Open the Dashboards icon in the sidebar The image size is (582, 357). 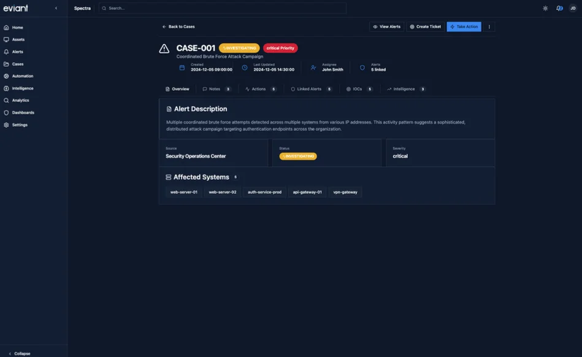point(5,111)
